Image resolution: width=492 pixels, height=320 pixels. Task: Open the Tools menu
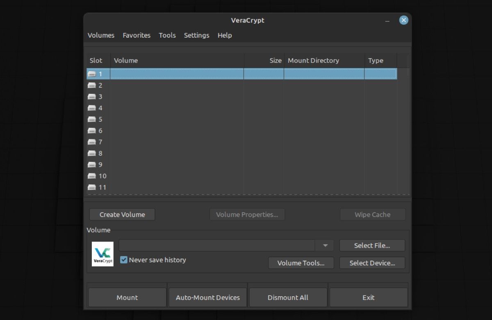coord(167,35)
